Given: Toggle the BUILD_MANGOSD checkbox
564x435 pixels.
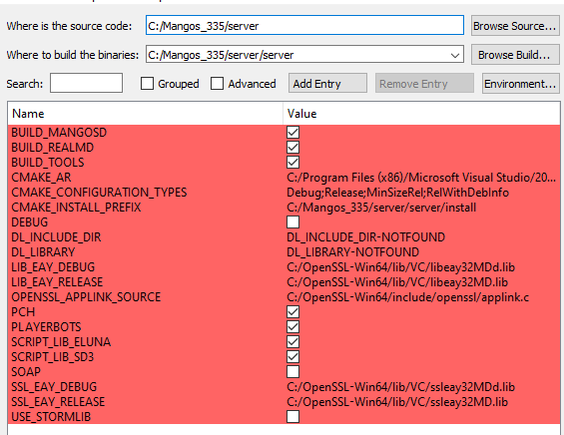Looking at the screenshot, I should pos(292,133).
